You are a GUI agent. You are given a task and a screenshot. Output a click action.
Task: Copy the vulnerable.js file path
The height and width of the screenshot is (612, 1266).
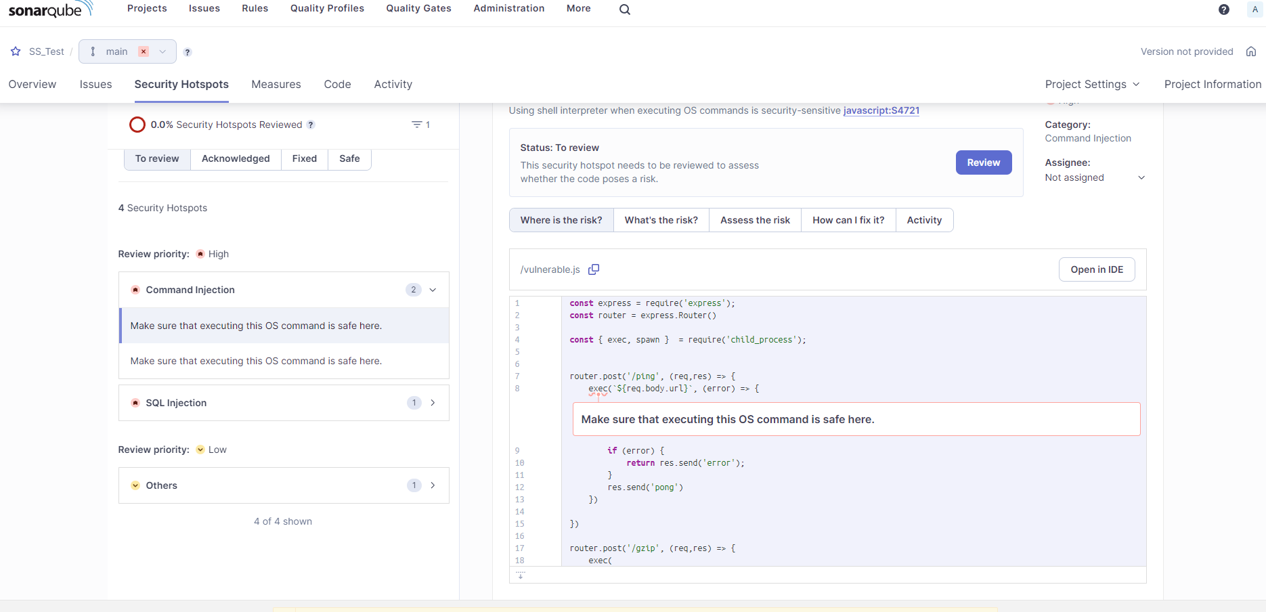coord(594,269)
